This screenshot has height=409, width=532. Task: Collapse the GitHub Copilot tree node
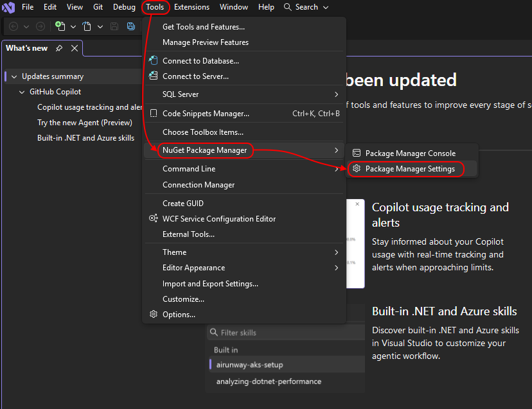tap(22, 92)
